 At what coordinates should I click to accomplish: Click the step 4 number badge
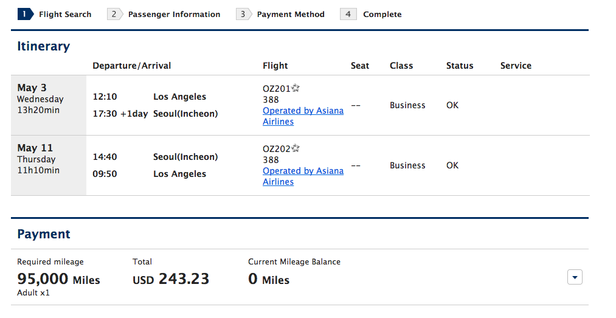click(x=348, y=14)
